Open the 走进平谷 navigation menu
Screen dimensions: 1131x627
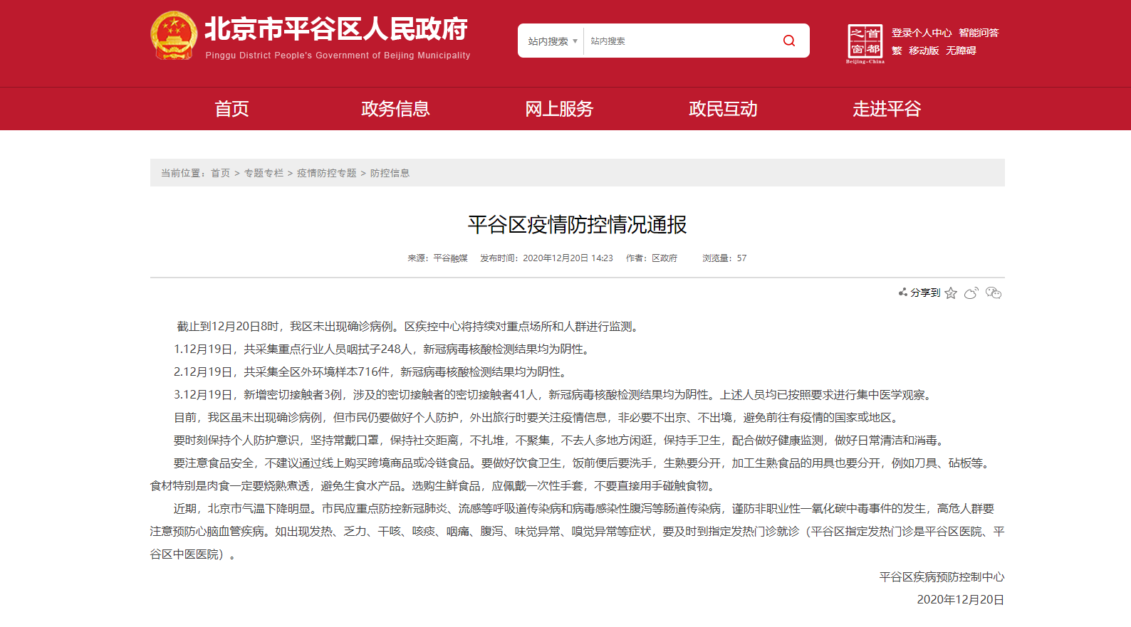pyautogui.click(x=887, y=109)
